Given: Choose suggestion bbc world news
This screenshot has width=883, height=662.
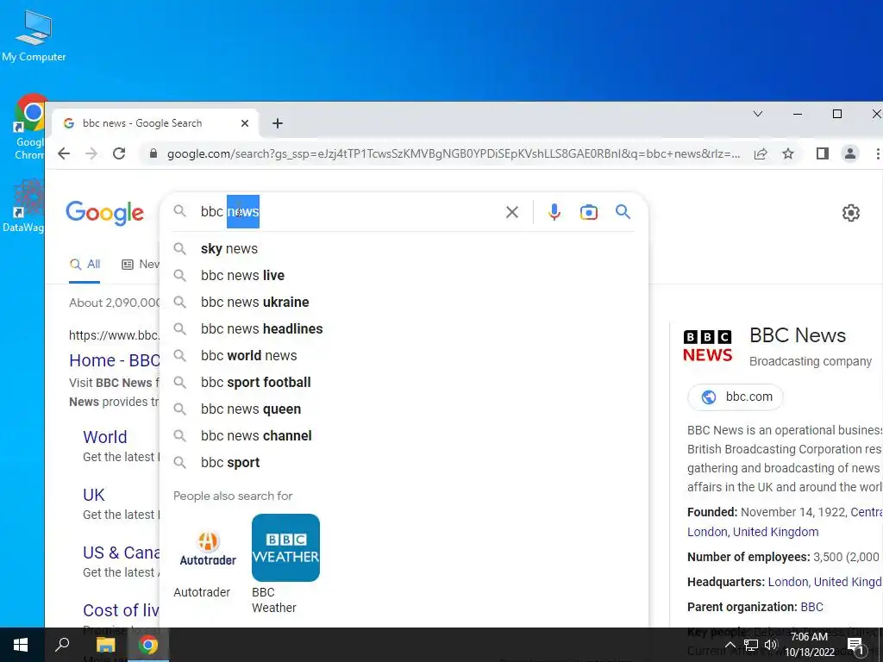Looking at the screenshot, I should click(404, 356).
